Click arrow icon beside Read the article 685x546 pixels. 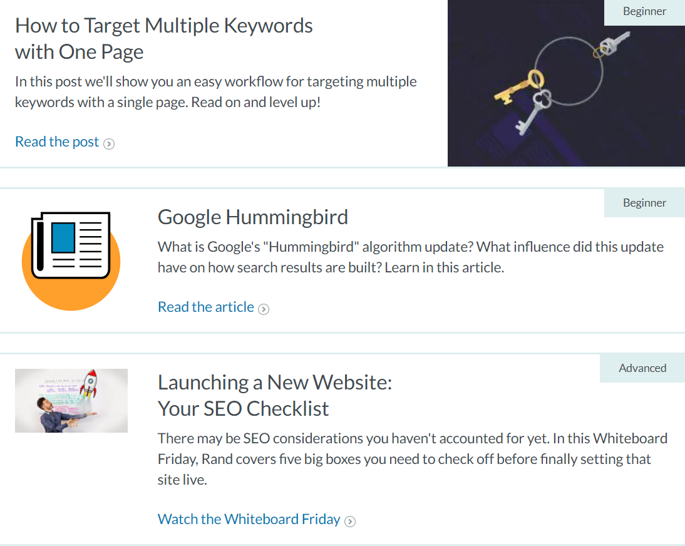(x=264, y=309)
